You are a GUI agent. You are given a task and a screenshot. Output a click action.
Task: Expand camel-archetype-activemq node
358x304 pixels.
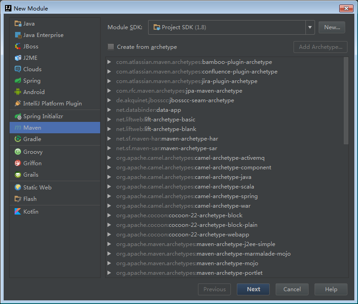pyautogui.click(x=109, y=157)
